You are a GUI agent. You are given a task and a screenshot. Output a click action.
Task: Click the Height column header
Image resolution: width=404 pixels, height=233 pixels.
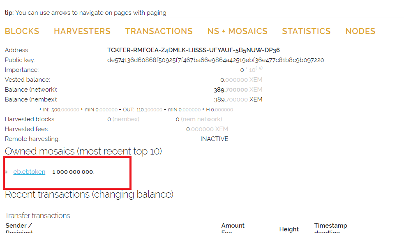coord(289,229)
